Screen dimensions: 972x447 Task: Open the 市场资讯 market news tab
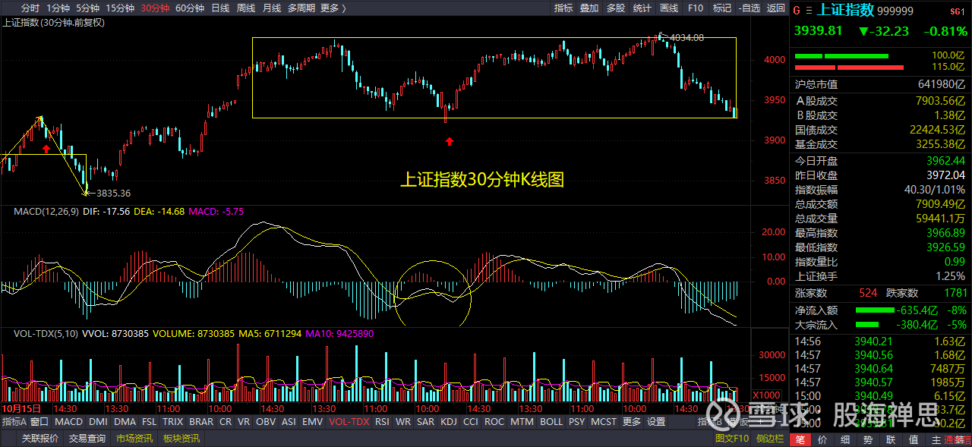[134, 439]
